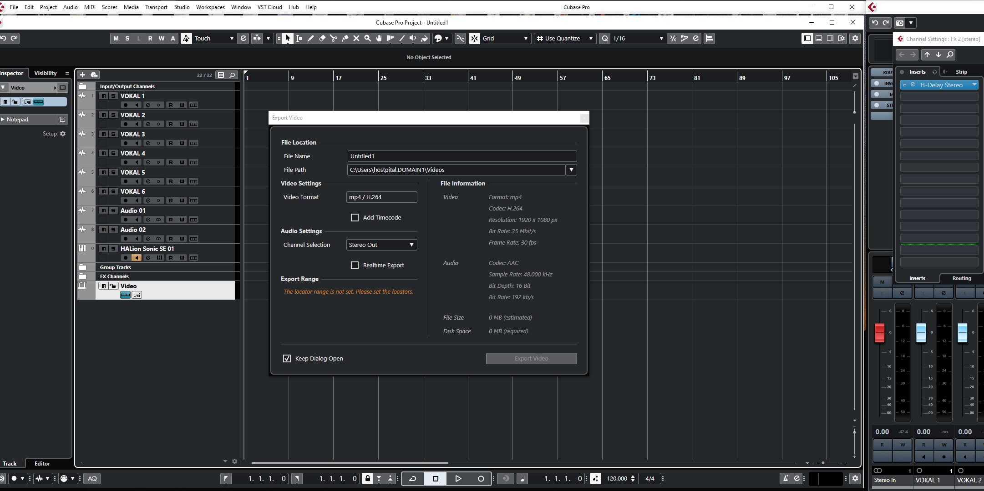Enable the Add Timecode checkbox

(355, 218)
